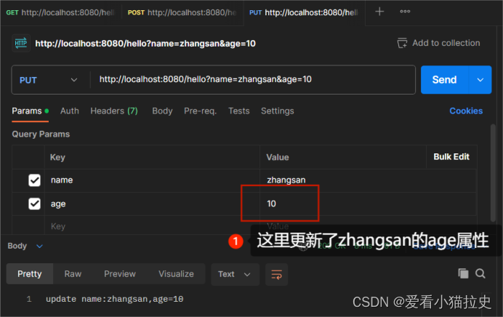Image resolution: width=503 pixels, height=317 pixels.
Task: Open the Cookies link
Action: [x=466, y=111]
